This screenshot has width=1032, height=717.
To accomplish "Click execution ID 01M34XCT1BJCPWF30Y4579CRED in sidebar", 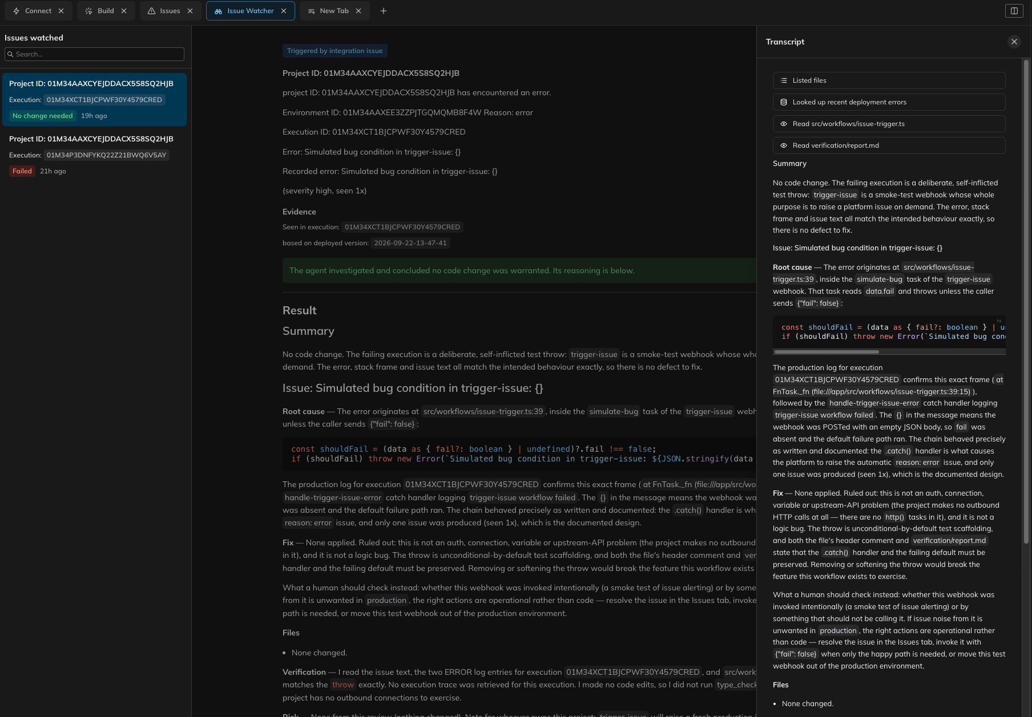I will coord(104,100).
